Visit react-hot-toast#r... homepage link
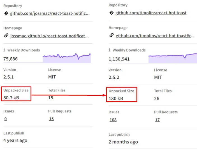197x150 pixels. tap(155, 36)
